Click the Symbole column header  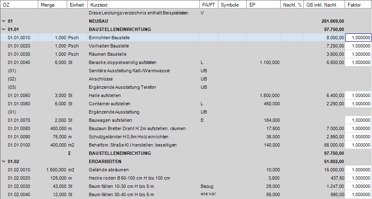pos(232,5)
